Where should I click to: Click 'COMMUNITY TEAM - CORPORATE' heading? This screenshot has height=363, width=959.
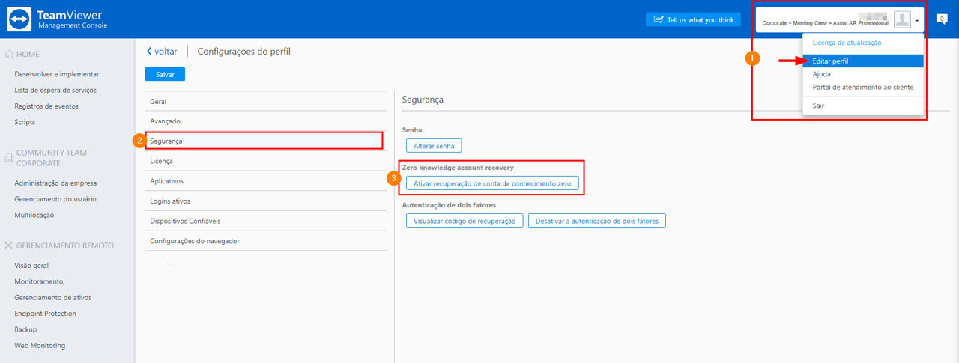click(x=54, y=158)
